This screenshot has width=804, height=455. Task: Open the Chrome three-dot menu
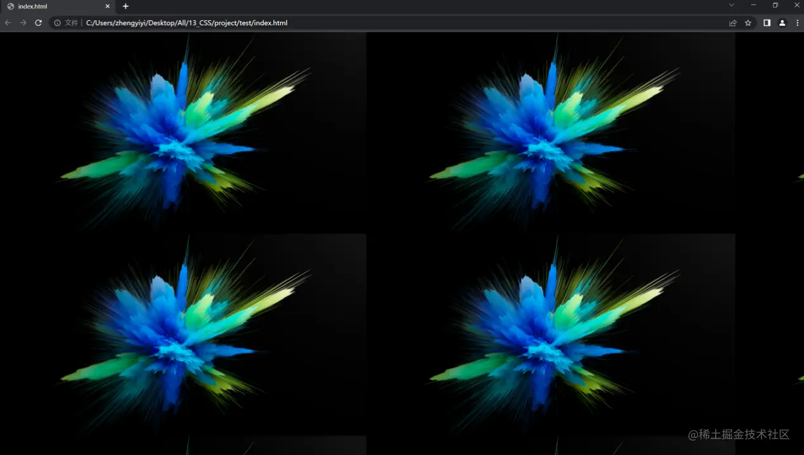point(797,23)
